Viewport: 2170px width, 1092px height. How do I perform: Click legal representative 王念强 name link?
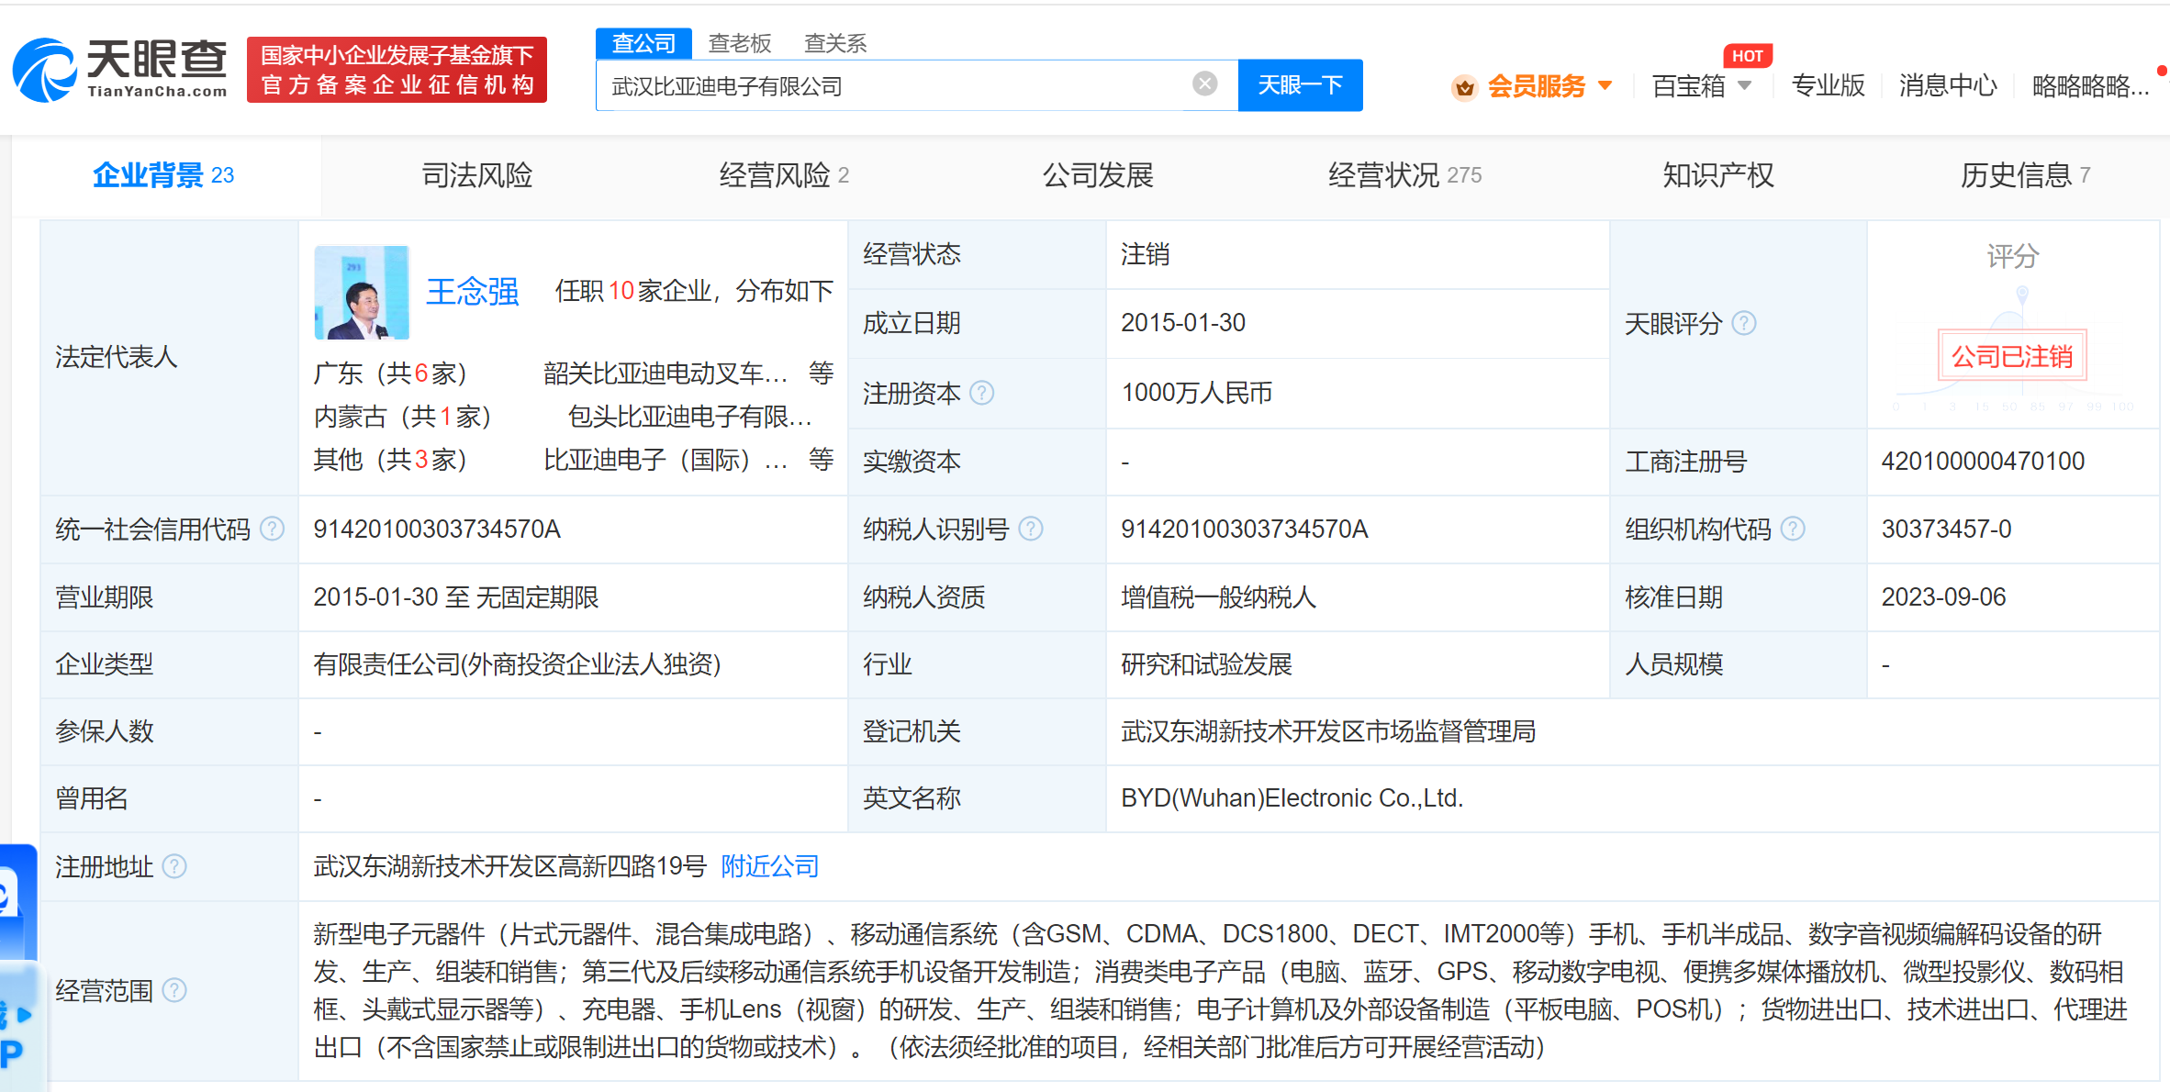point(472,292)
